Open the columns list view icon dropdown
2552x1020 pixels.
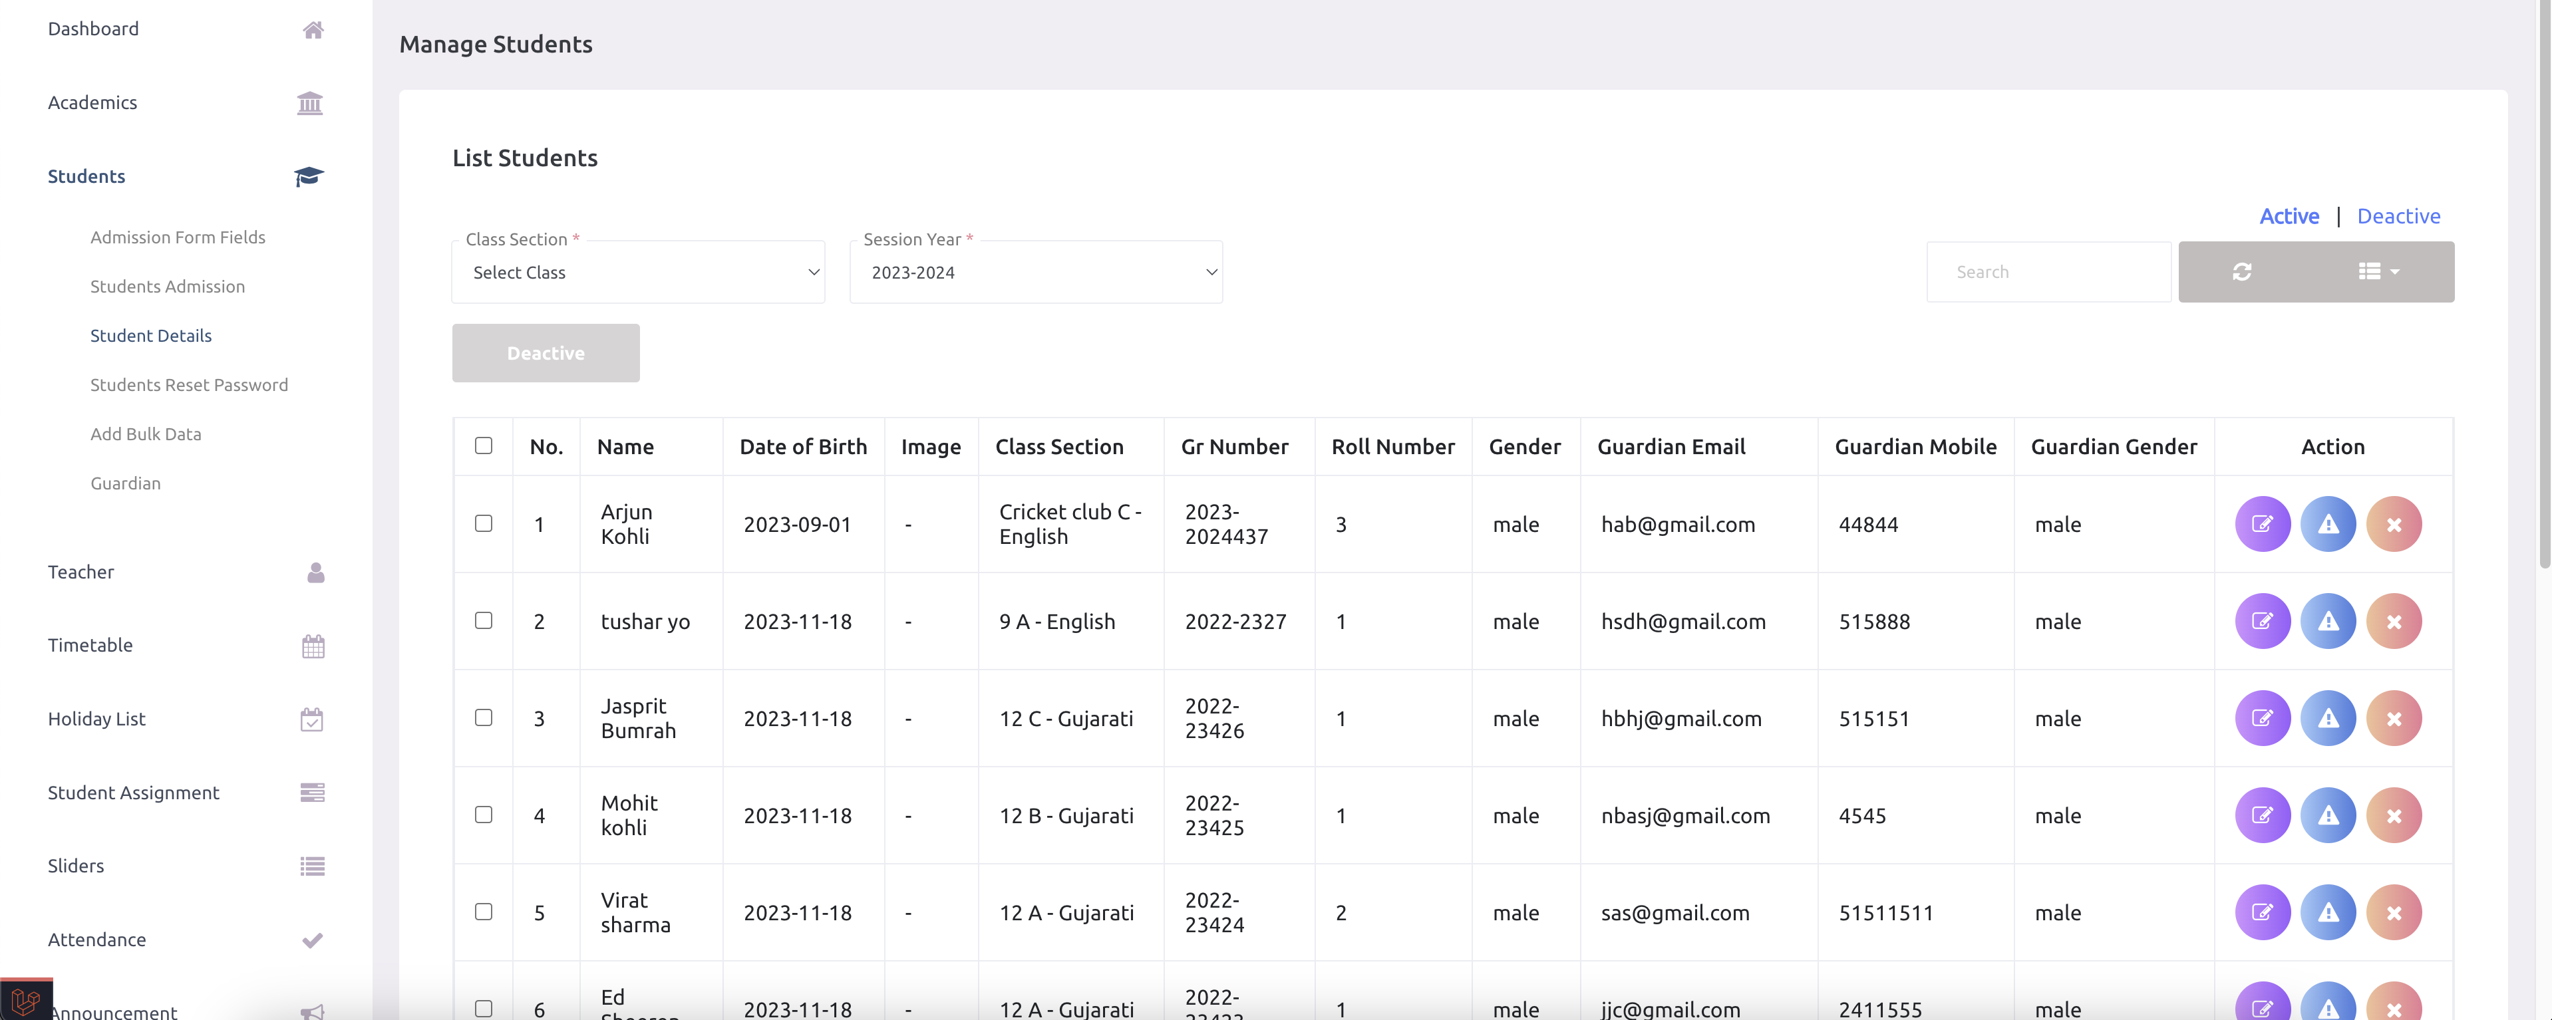click(2376, 271)
